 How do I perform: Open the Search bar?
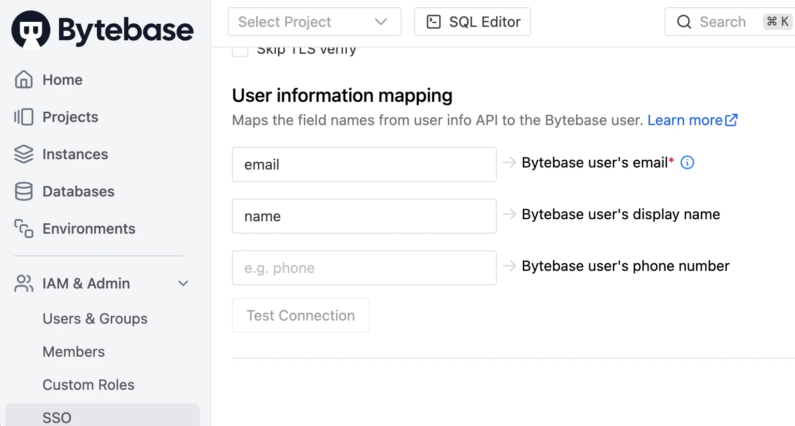(x=723, y=22)
